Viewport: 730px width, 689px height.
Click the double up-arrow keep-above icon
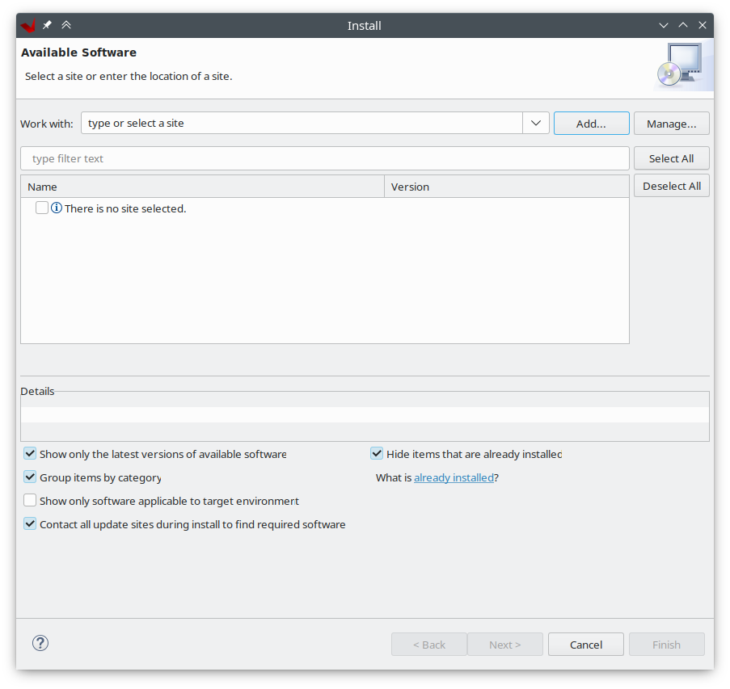tap(66, 25)
